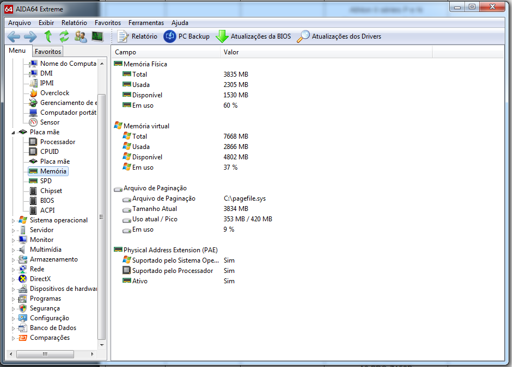This screenshot has height=367, width=514.
Task: Select the Sensor tree item
Action: coord(44,122)
